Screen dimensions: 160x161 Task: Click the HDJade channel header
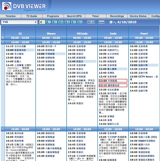point(82,34)
